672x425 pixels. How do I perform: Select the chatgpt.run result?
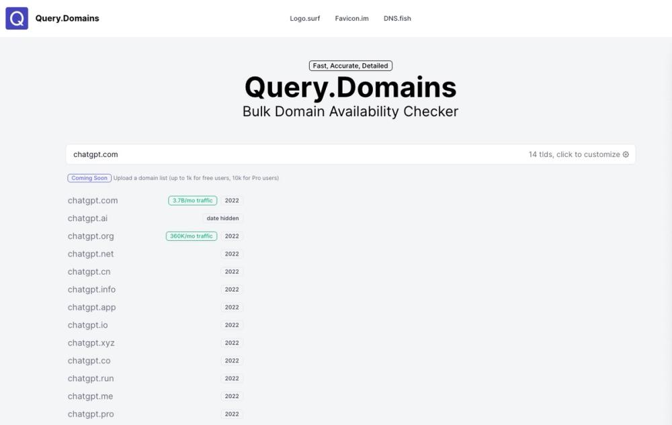tap(91, 379)
